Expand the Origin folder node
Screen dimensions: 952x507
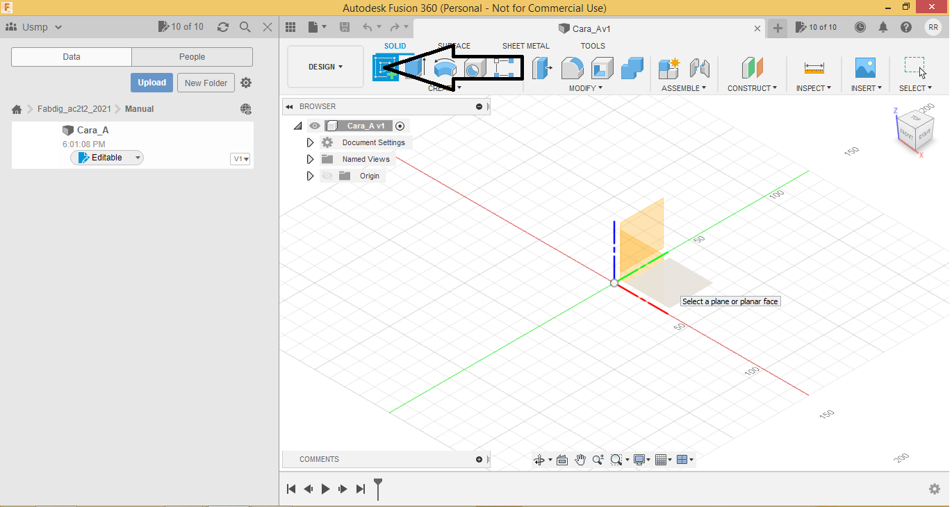pyautogui.click(x=311, y=176)
